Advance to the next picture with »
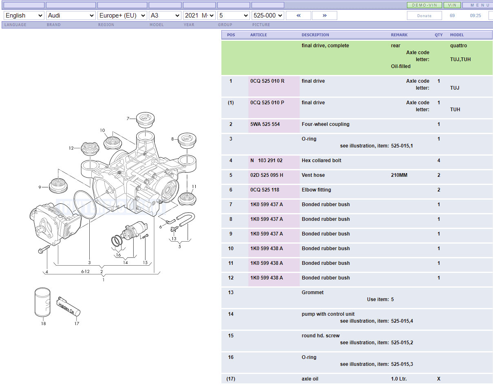 pyautogui.click(x=325, y=15)
